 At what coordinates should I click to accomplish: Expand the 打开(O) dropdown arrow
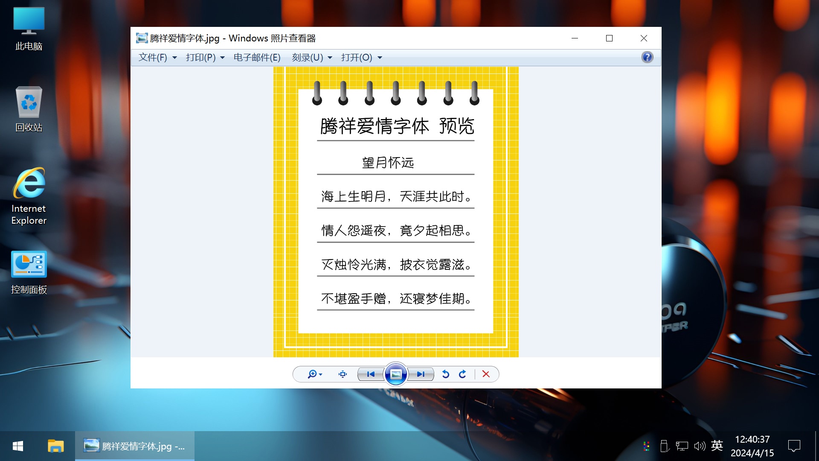click(380, 58)
